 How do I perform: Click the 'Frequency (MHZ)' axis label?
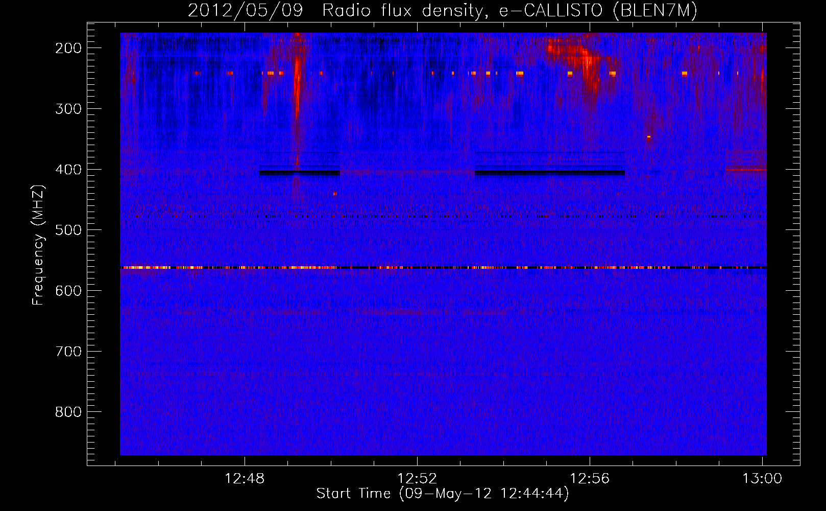tap(38, 245)
